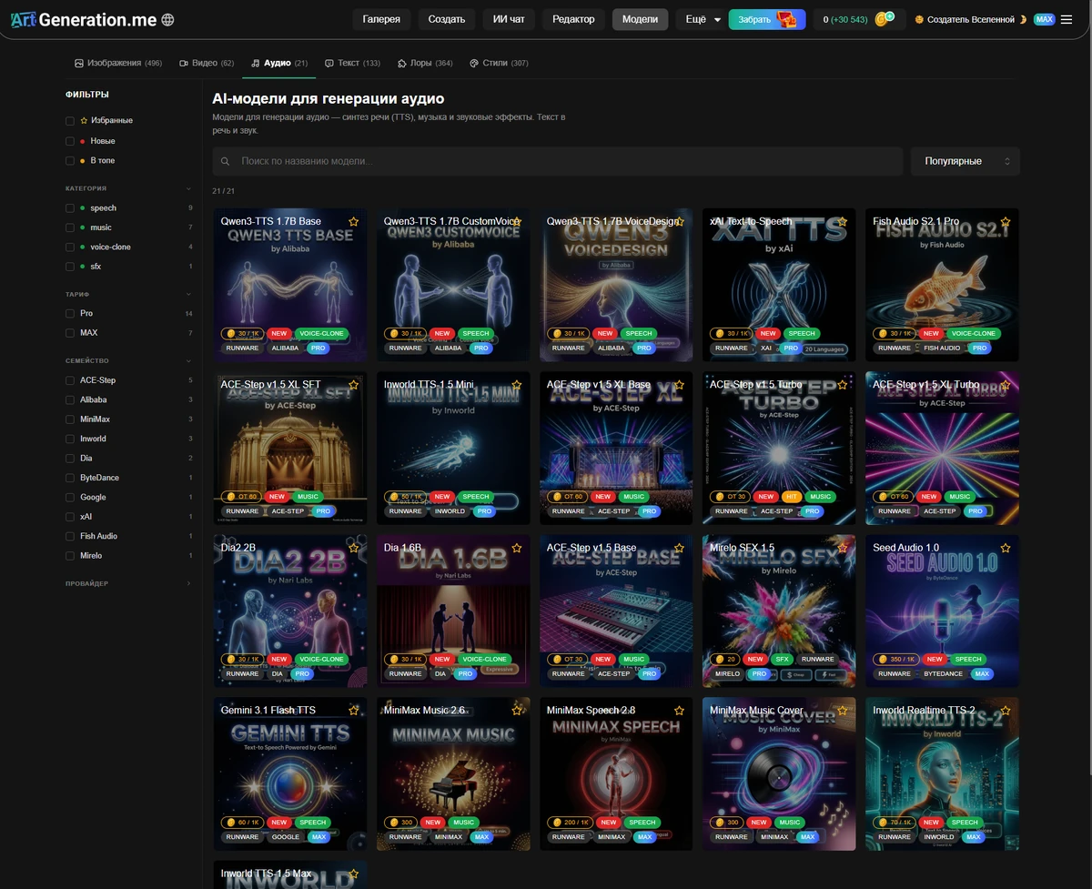Open ИИ чат from top bar
The width and height of the screenshot is (1092, 889).
click(509, 19)
